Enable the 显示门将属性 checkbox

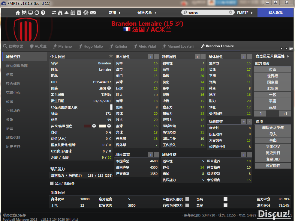coord(52,184)
